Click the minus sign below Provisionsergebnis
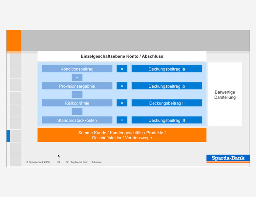256x197 pixels. (x=77, y=95)
